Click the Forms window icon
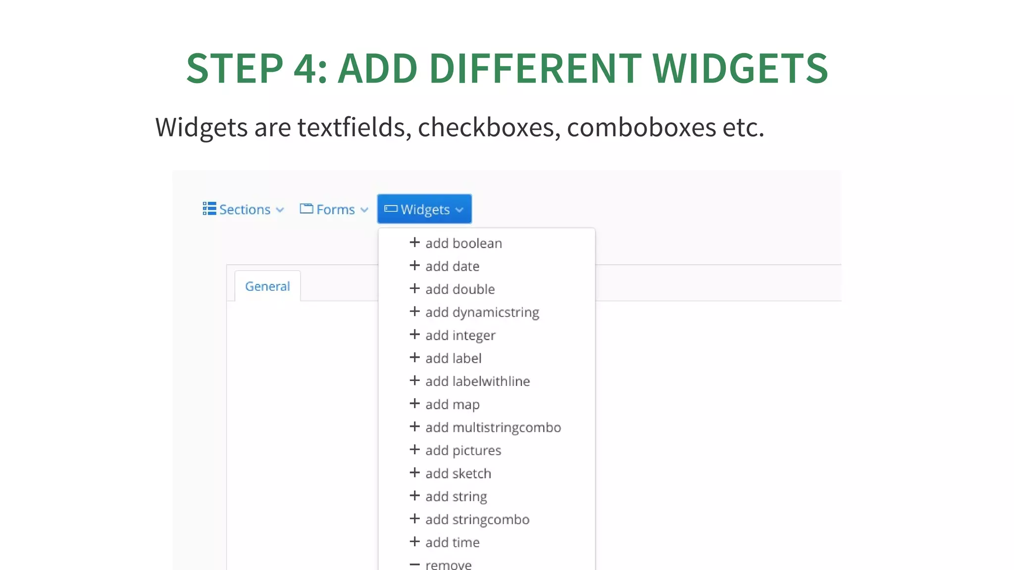 [x=306, y=209]
